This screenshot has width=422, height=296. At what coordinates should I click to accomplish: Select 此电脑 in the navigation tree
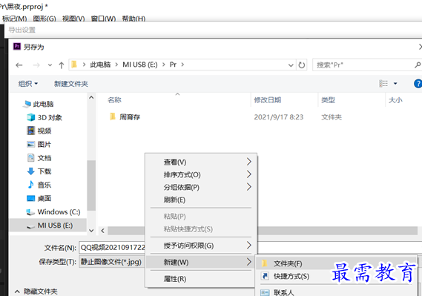click(x=39, y=104)
